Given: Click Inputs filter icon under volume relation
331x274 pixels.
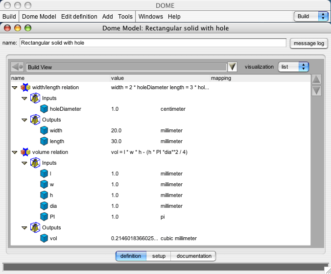Looking at the screenshot, I should click(x=35, y=163).
